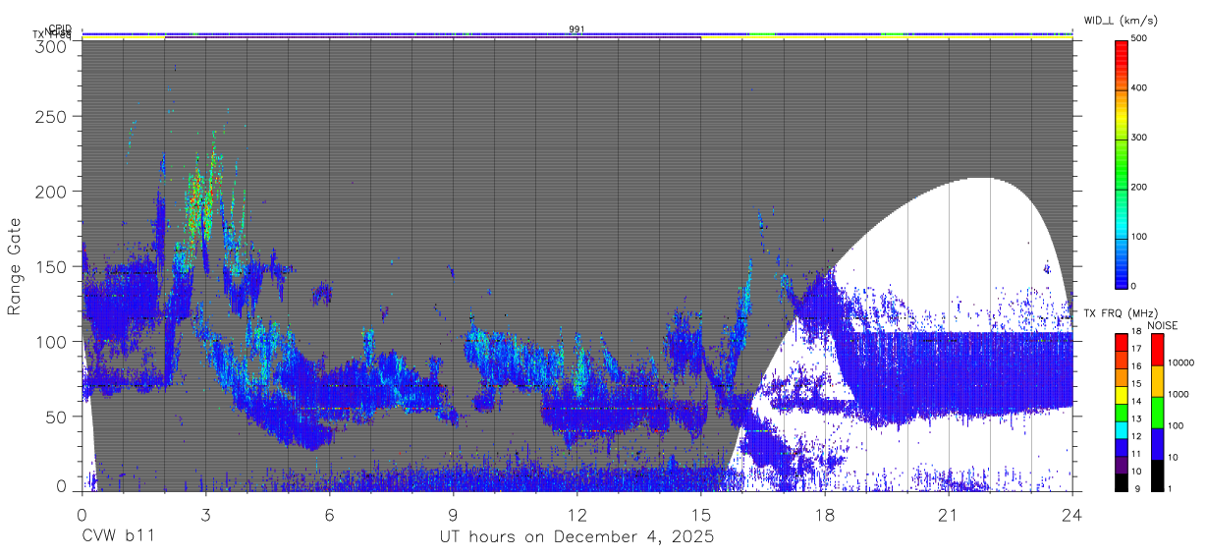Click the 200 label on width colorbar

1139,187
